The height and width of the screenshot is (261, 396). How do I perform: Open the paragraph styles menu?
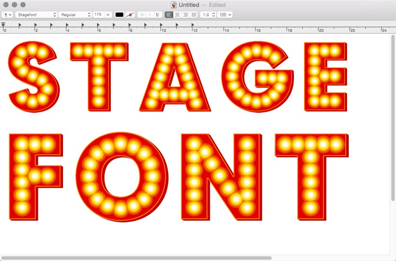(x=7, y=14)
